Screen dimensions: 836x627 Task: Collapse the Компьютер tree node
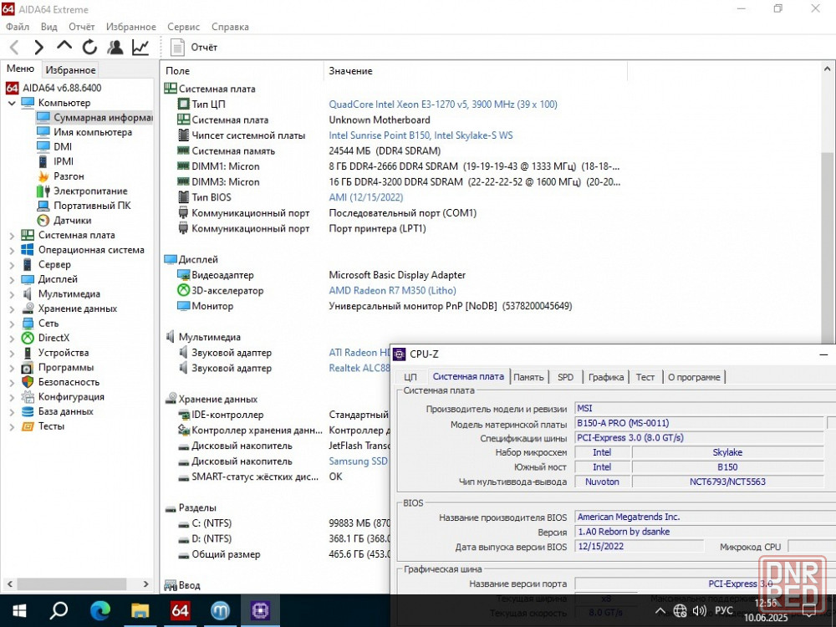(12, 103)
